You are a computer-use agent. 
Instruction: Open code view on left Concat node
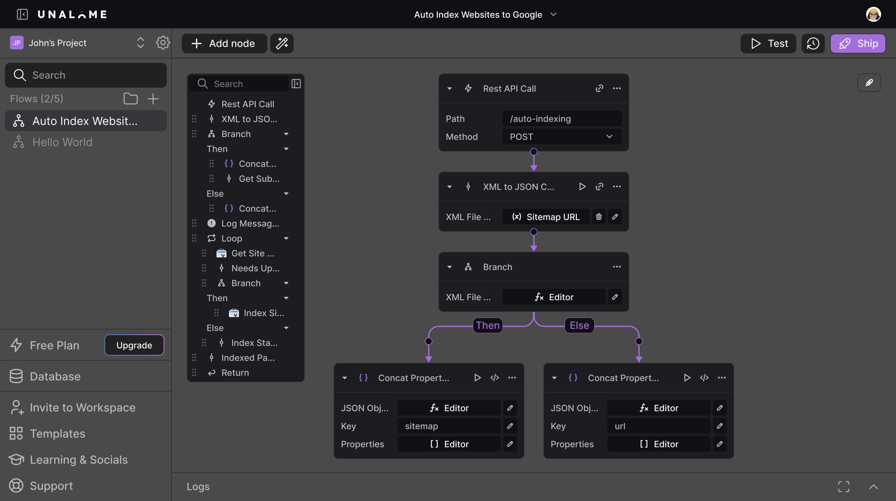coord(494,378)
